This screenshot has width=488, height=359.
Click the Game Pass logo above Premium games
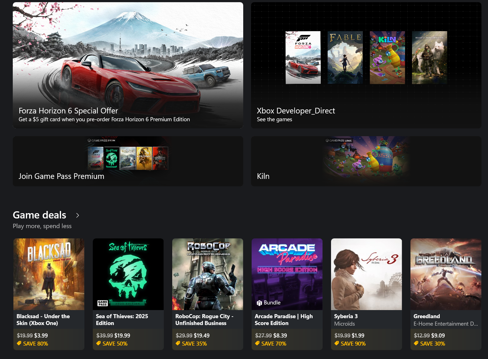[101, 141]
